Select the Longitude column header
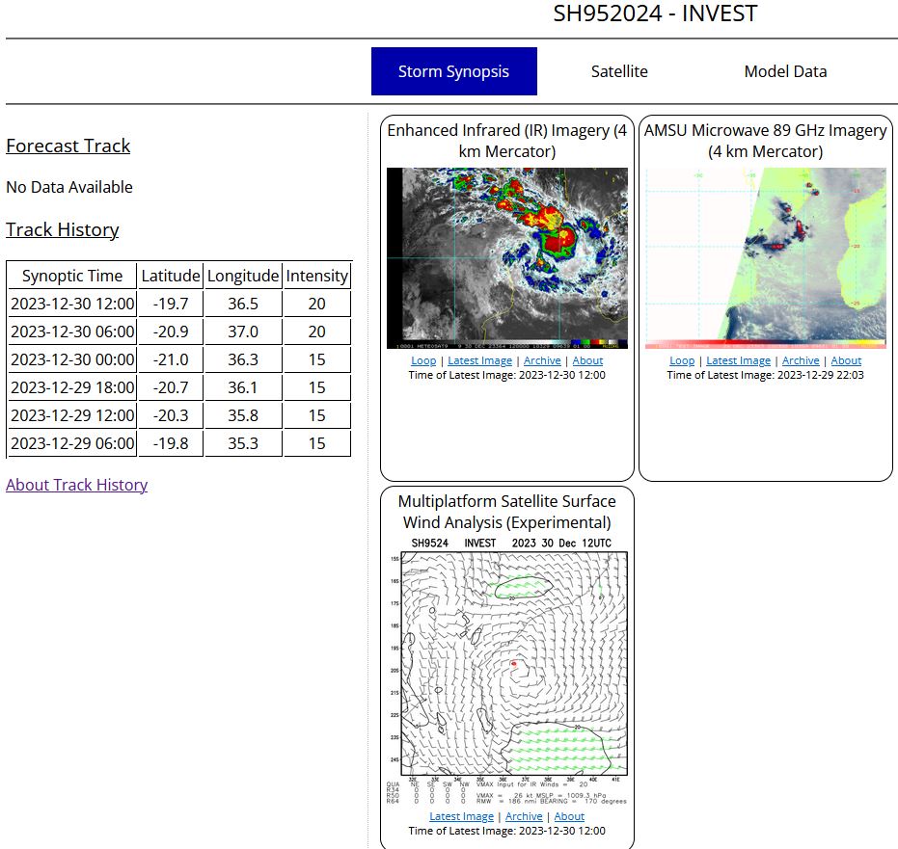 point(243,276)
